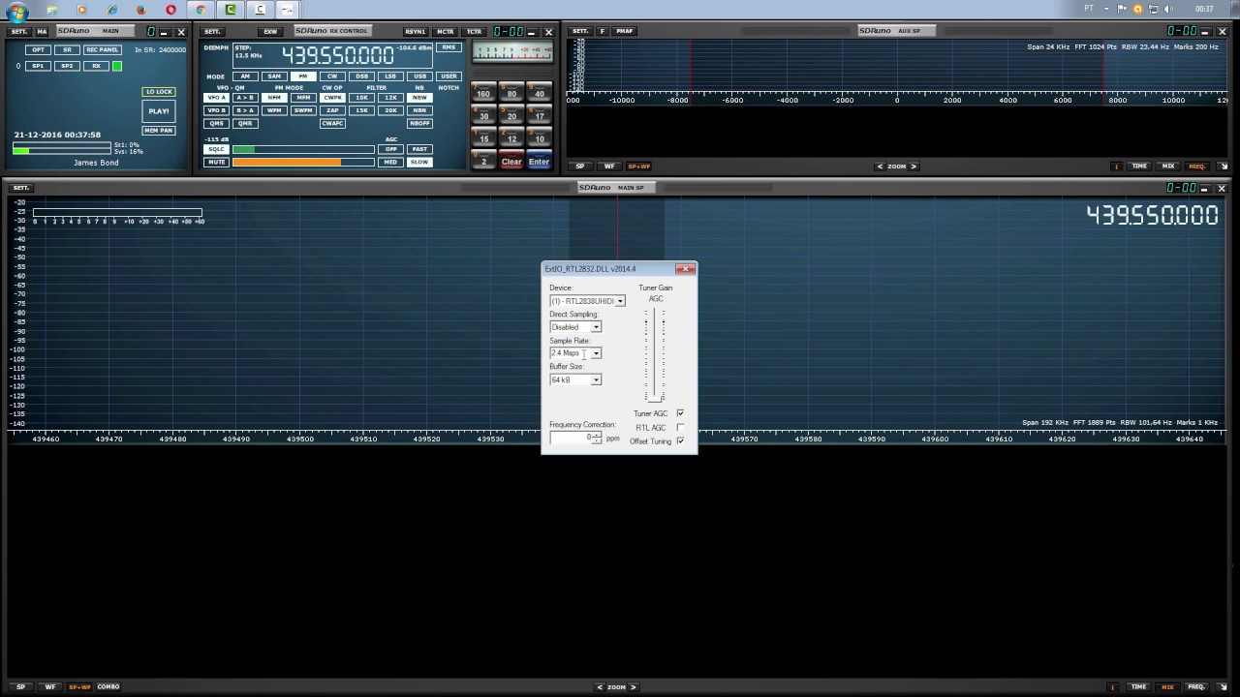Viewport: 1240px width, 697px height.
Task: Click the RSYN1 button
Action: (415, 31)
